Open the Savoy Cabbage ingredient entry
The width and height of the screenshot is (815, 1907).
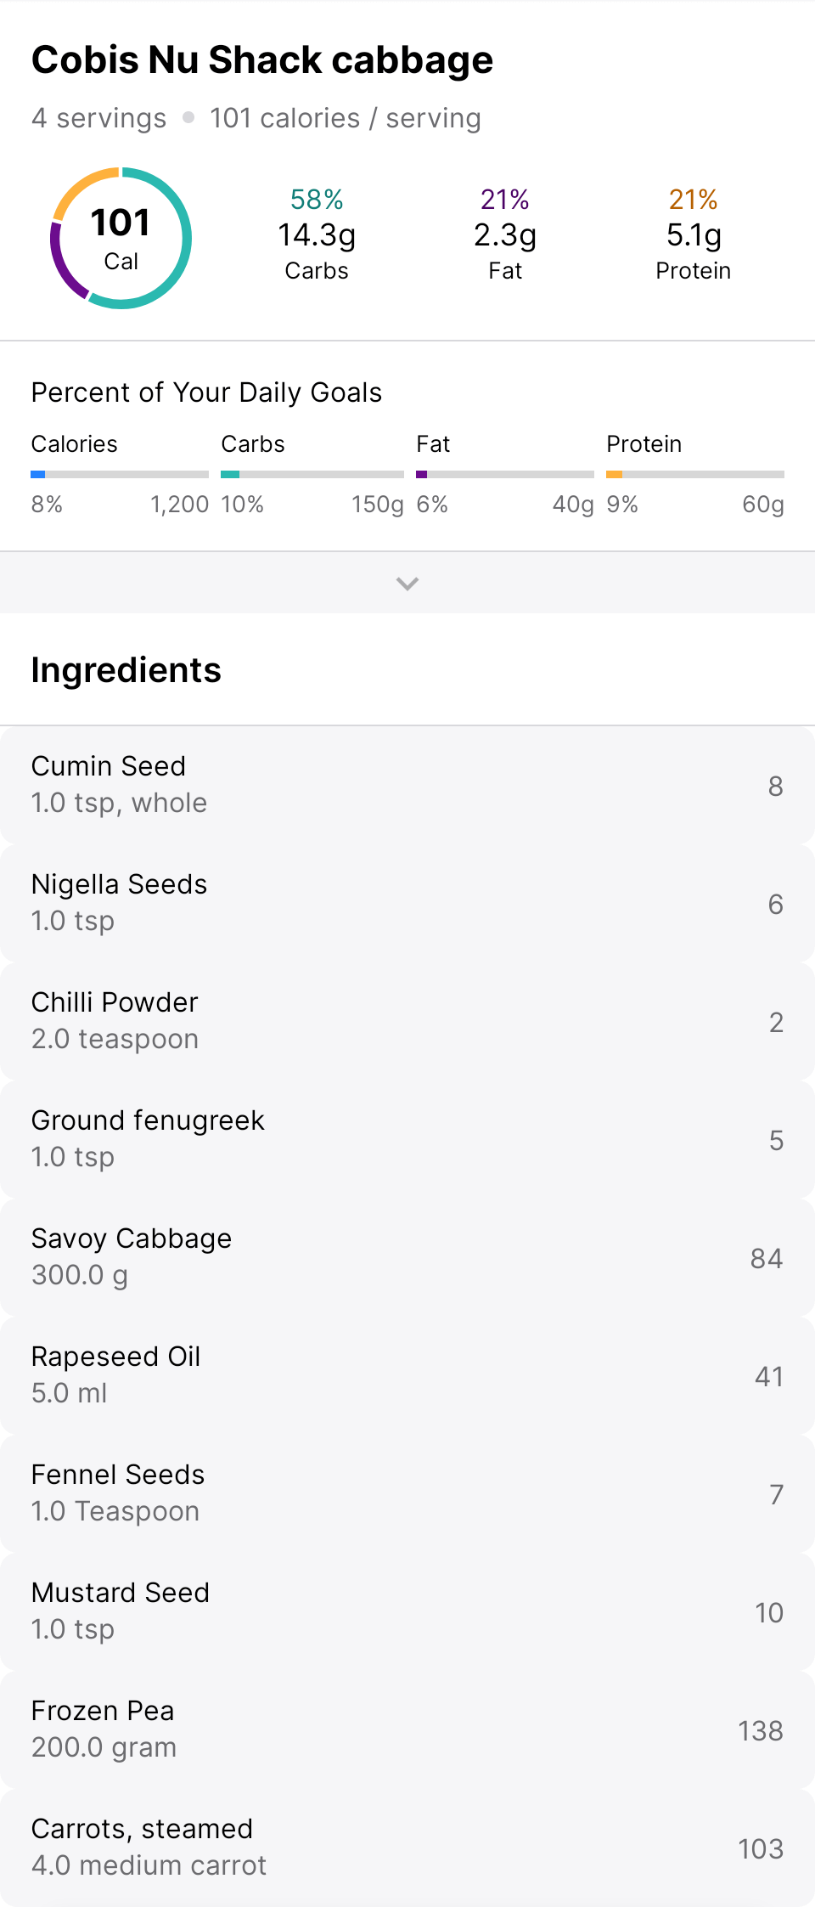[407, 1257]
